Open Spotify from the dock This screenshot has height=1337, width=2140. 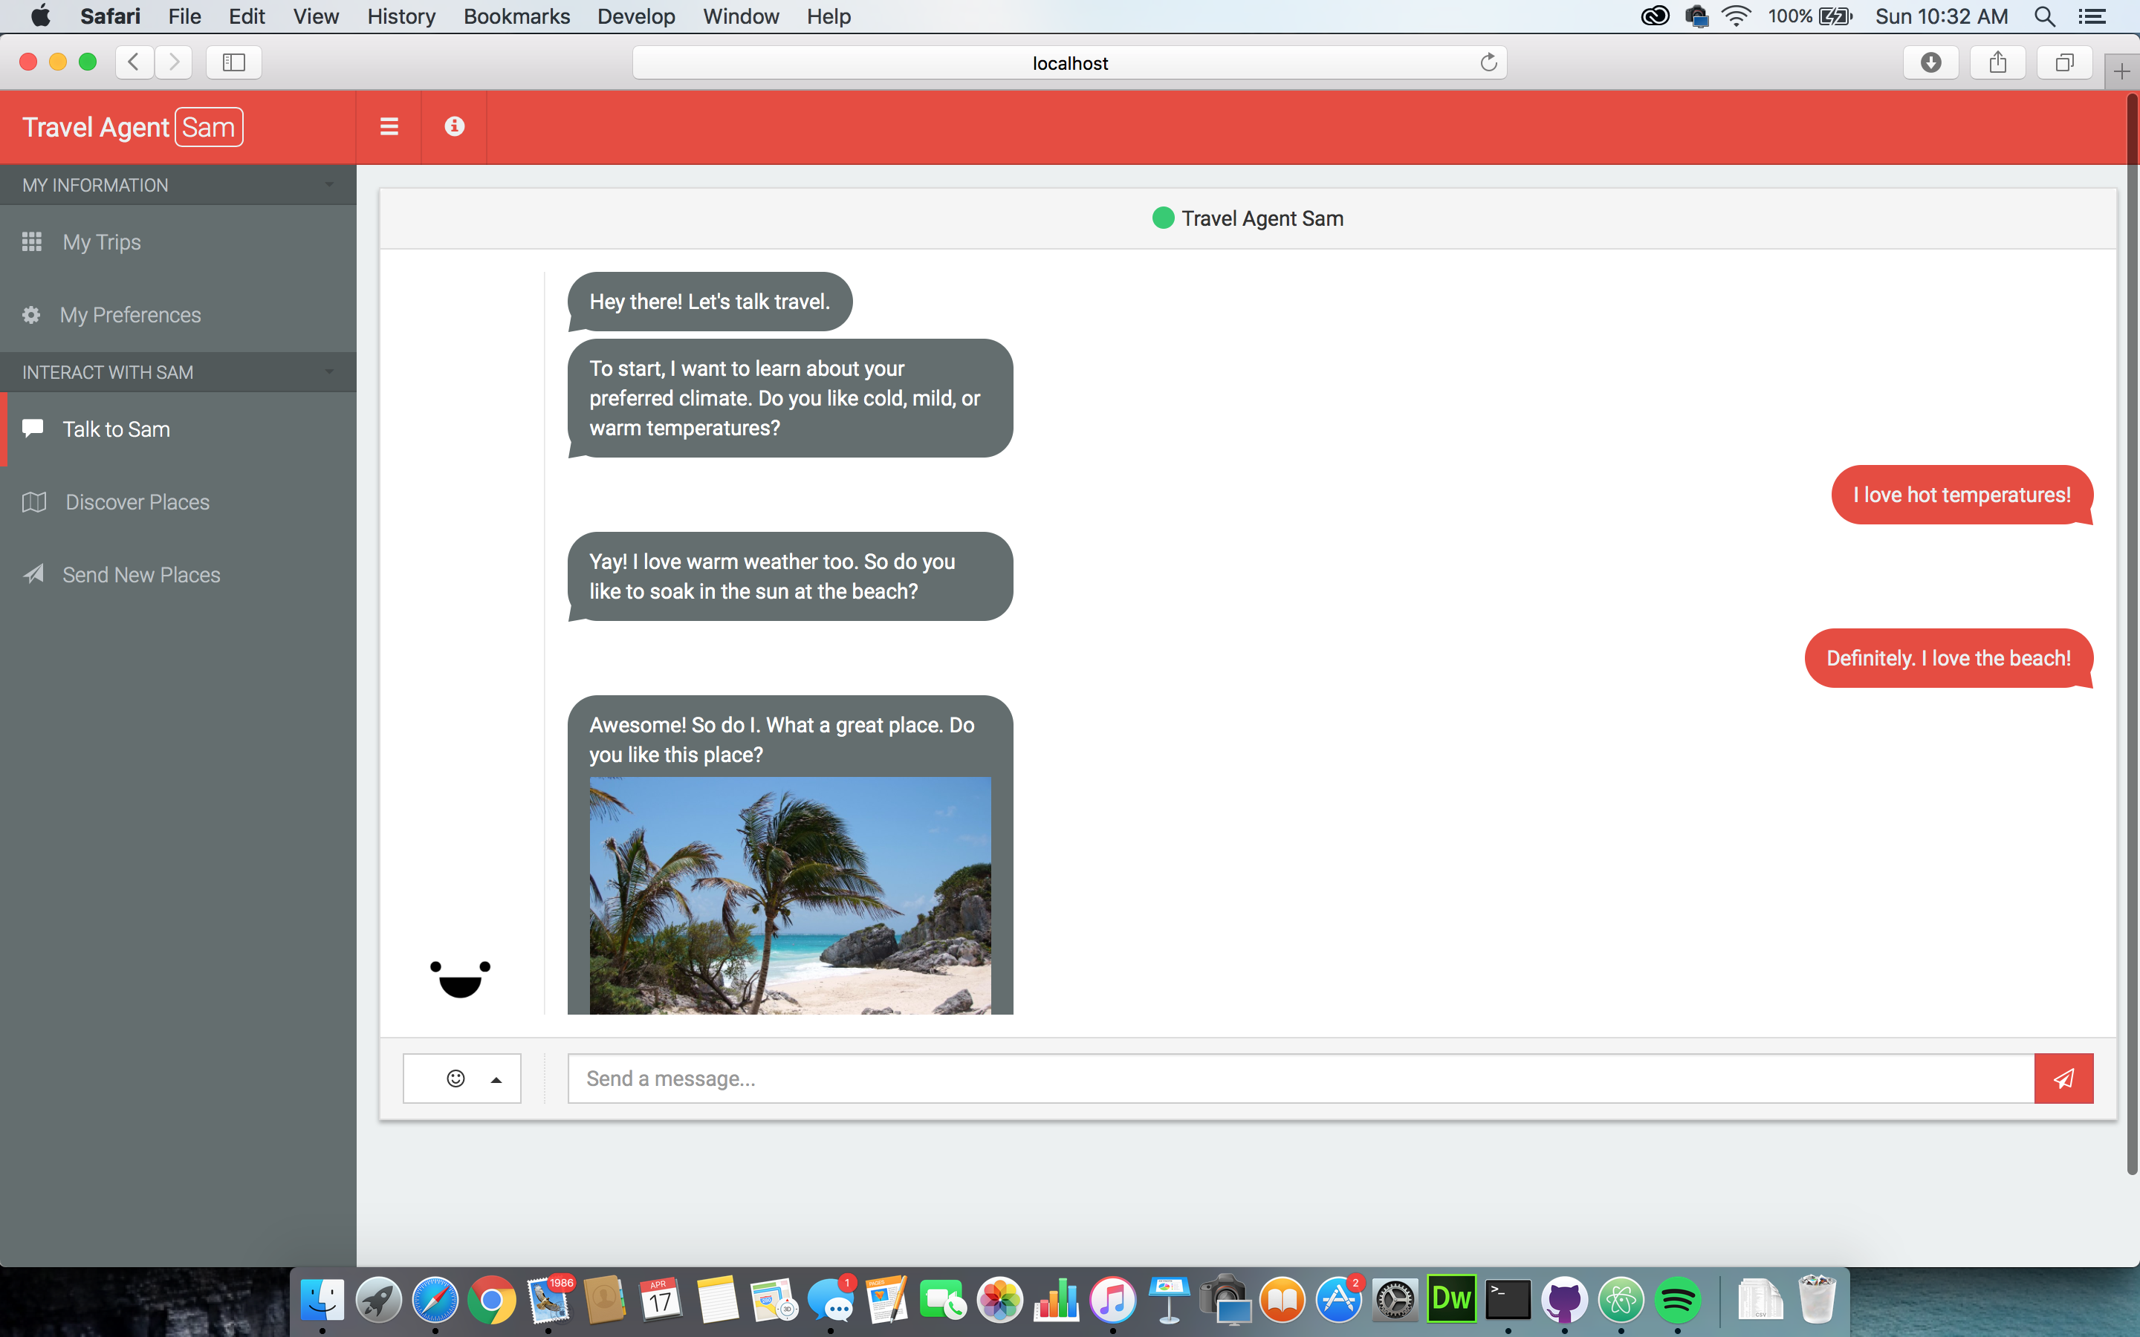tap(1678, 1300)
